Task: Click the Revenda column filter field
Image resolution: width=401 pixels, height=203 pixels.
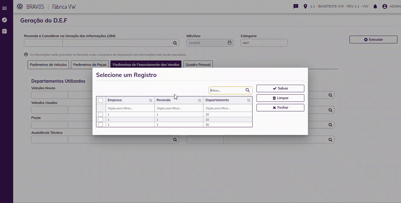Action: pyautogui.click(x=179, y=108)
